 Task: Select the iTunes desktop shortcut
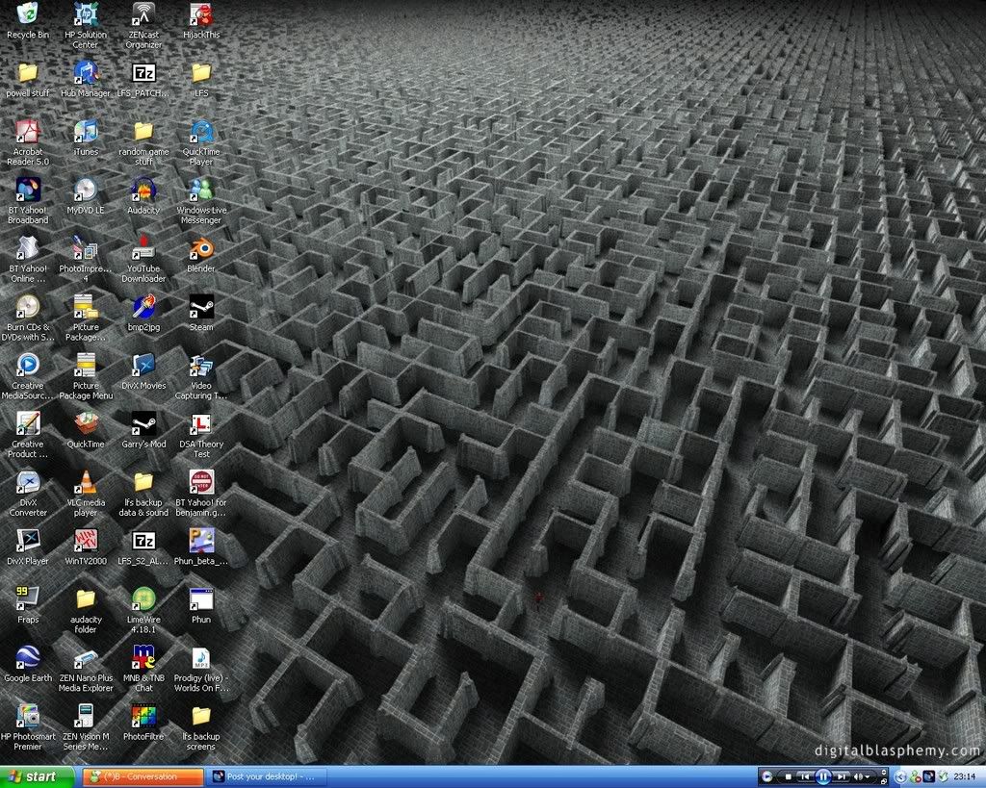tap(86, 132)
